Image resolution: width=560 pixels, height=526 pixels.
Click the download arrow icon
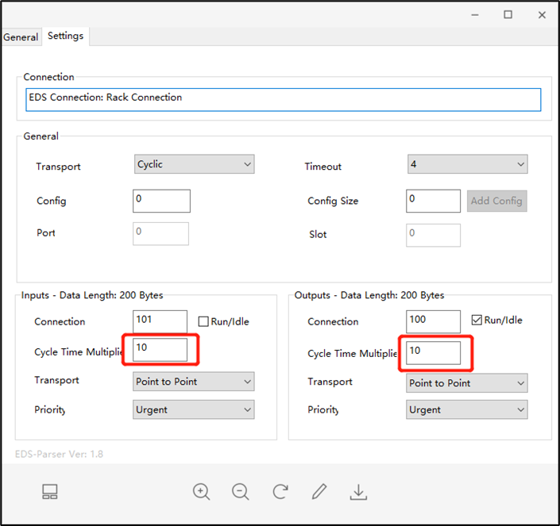click(x=358, y=492)
